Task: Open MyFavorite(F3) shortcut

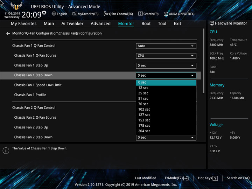Action: click(x=85, y=14)
